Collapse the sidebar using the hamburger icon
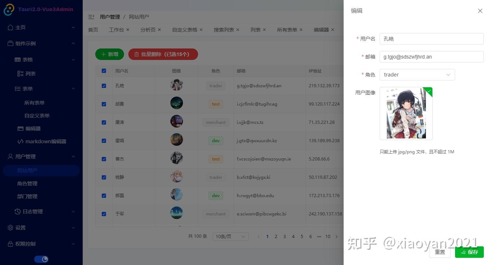This screenshot has height=265, width=491. 91,17
